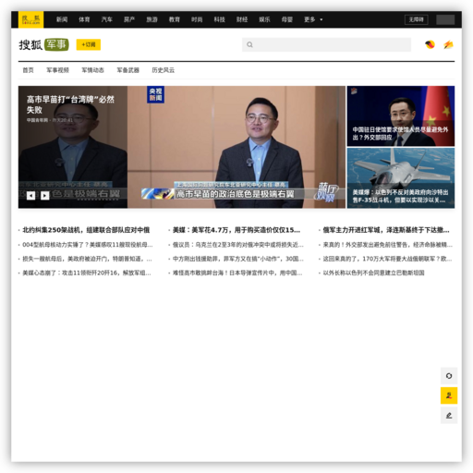
Task: Open 娱乐 in top navigation
Action: 264,19
